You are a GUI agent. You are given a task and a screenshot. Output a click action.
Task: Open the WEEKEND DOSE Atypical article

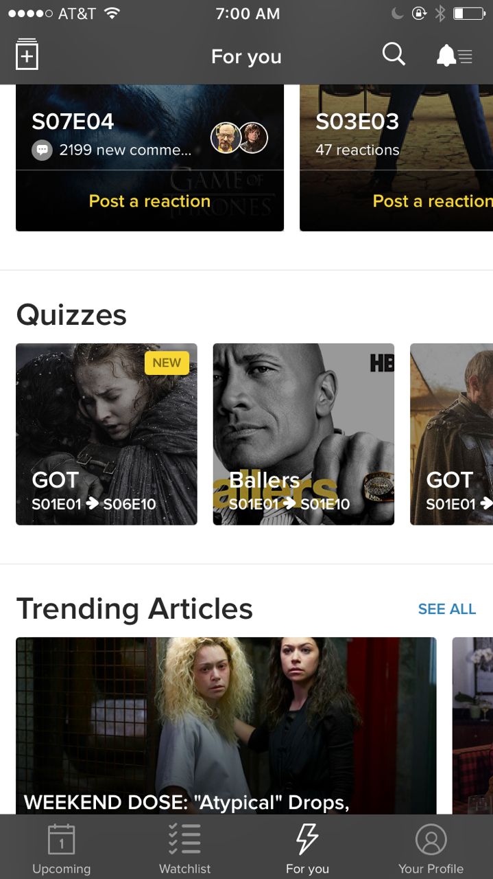(226, 726)
